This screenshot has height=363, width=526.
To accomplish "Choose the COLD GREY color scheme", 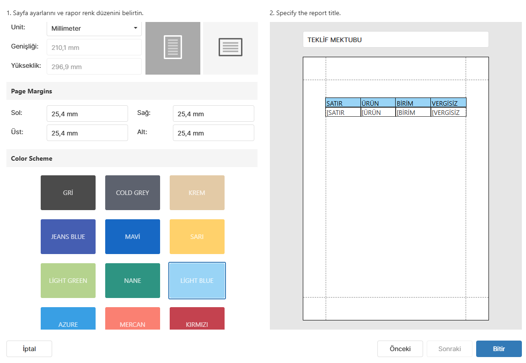I will [133, 193].
